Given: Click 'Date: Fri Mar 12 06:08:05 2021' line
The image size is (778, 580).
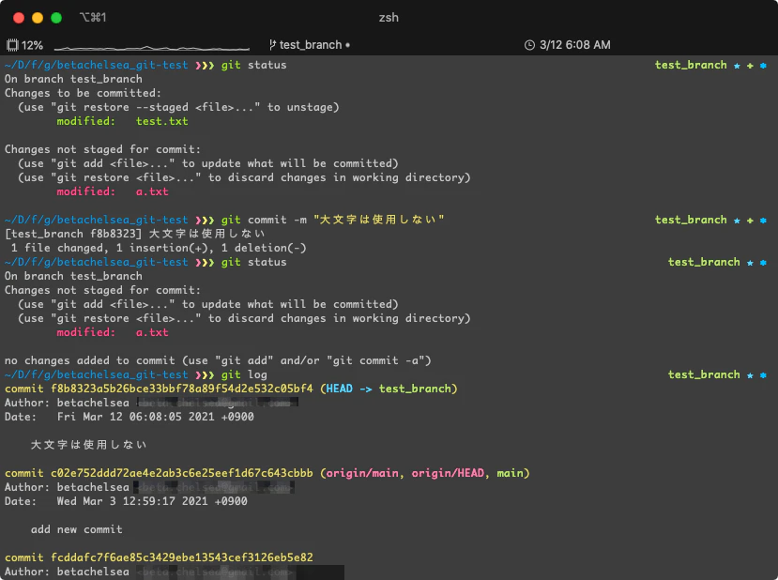Looking at the screenshot, I should click(x=129, y=417).
